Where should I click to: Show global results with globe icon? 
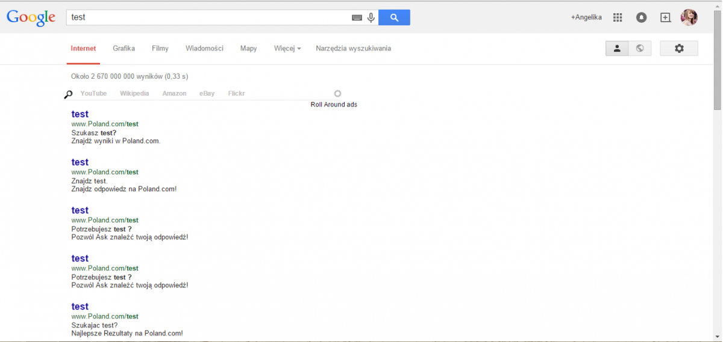pyautogui.click(x=640, y=49)
